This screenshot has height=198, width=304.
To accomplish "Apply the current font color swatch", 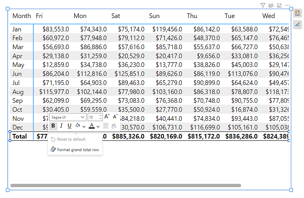I will pyautogui.click(x=92, y=126).
